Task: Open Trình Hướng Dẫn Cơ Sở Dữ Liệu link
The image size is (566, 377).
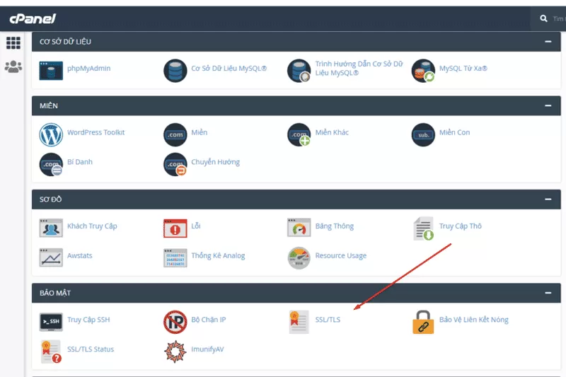Action: coord(359,68)
